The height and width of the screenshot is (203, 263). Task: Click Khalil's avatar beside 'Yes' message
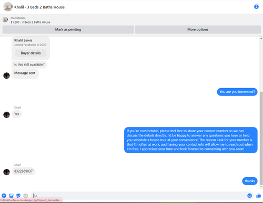7,115
